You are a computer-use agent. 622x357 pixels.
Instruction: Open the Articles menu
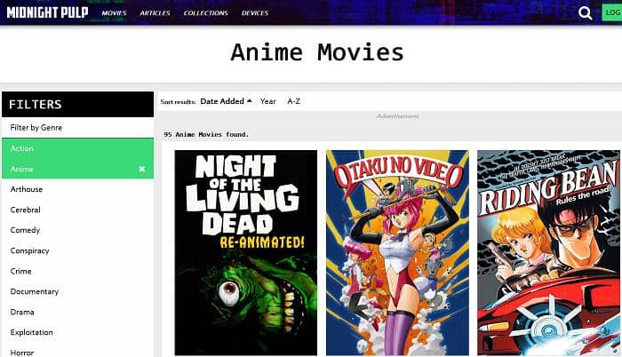tap(155, 13)
